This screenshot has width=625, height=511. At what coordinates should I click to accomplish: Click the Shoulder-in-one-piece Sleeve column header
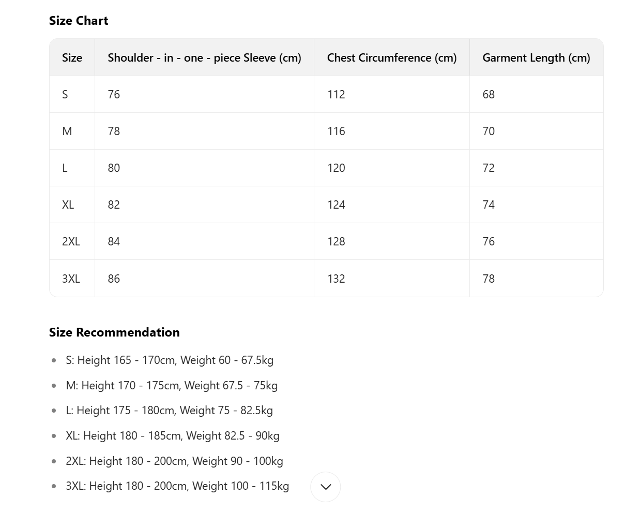204,57
